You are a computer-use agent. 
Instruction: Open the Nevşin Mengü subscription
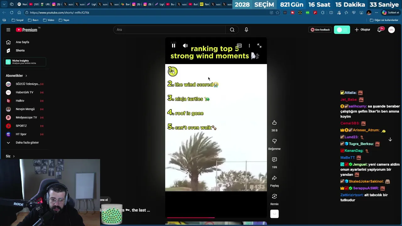pyautogui.click(x=24, y=109)
